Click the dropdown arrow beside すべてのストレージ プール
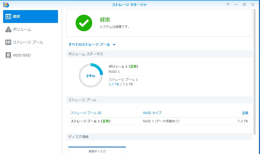The height and width of the screenshot is (154, 260). (x=114, y=45)
